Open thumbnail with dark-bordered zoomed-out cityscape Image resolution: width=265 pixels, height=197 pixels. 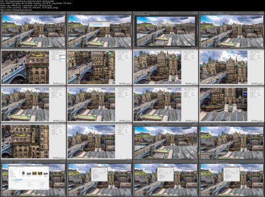tap(166, 30)
